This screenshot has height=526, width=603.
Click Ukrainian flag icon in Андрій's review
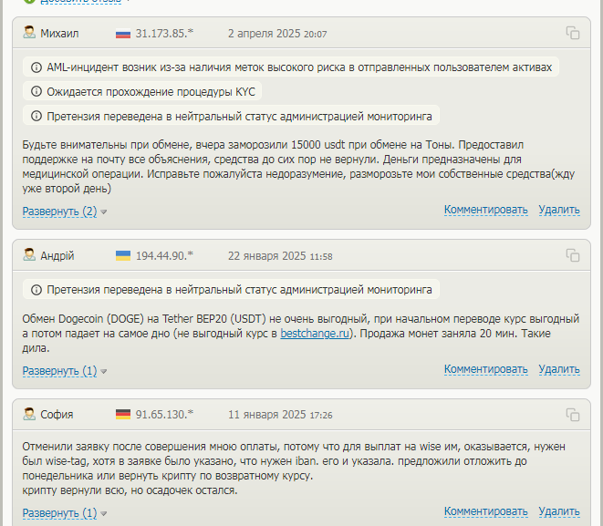pos(123,256)
